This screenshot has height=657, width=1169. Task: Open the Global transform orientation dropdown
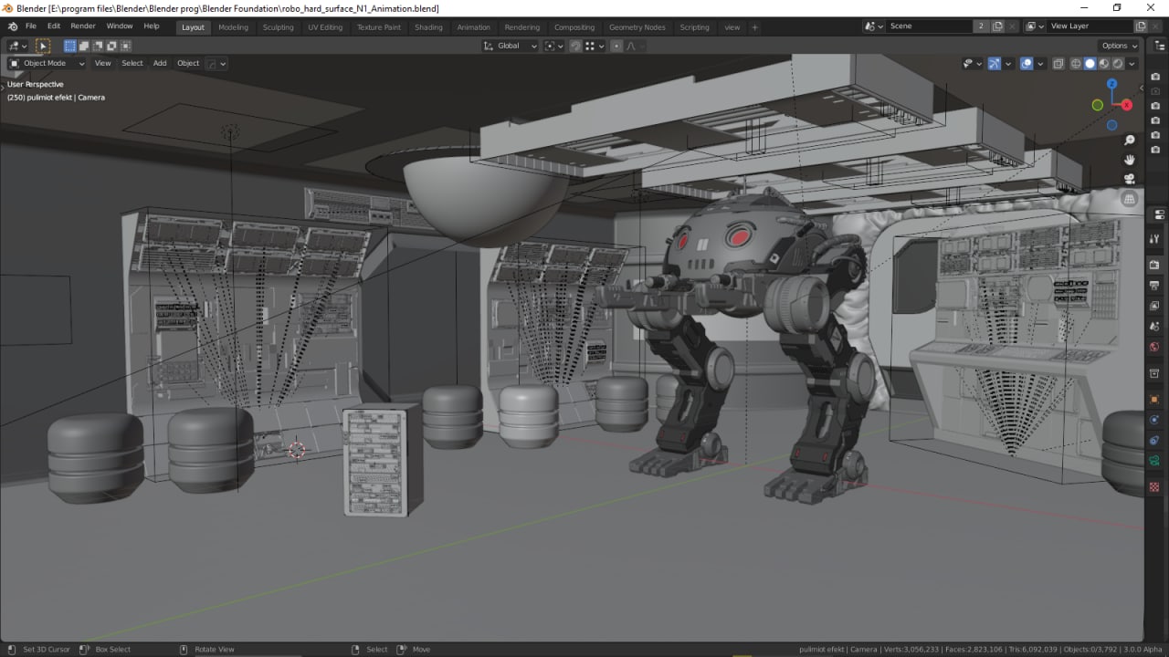511,46
